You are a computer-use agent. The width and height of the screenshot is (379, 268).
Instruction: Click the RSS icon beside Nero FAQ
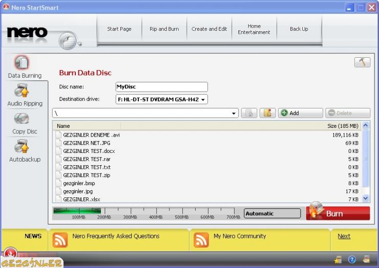click(60, 240)
